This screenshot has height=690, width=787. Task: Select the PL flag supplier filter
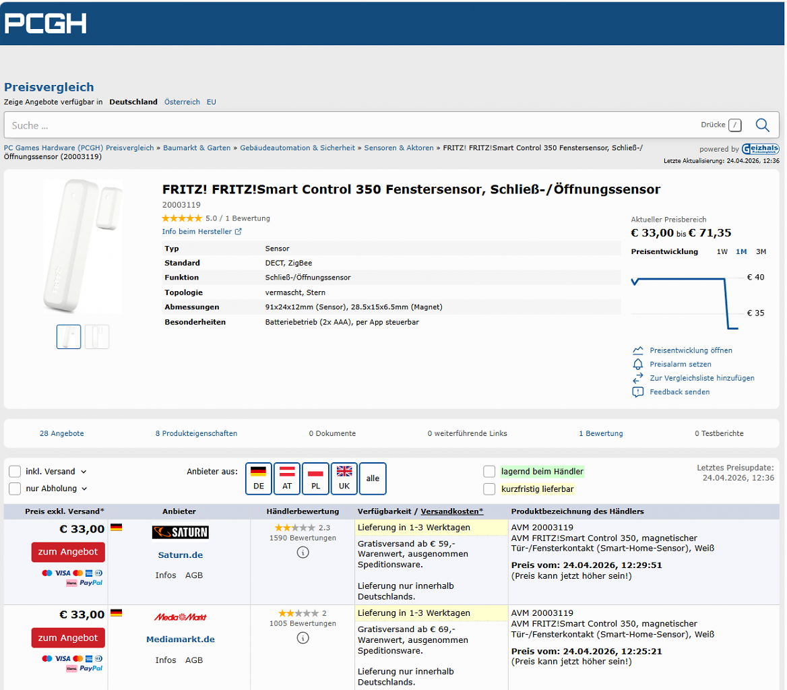tap(316, 478)
